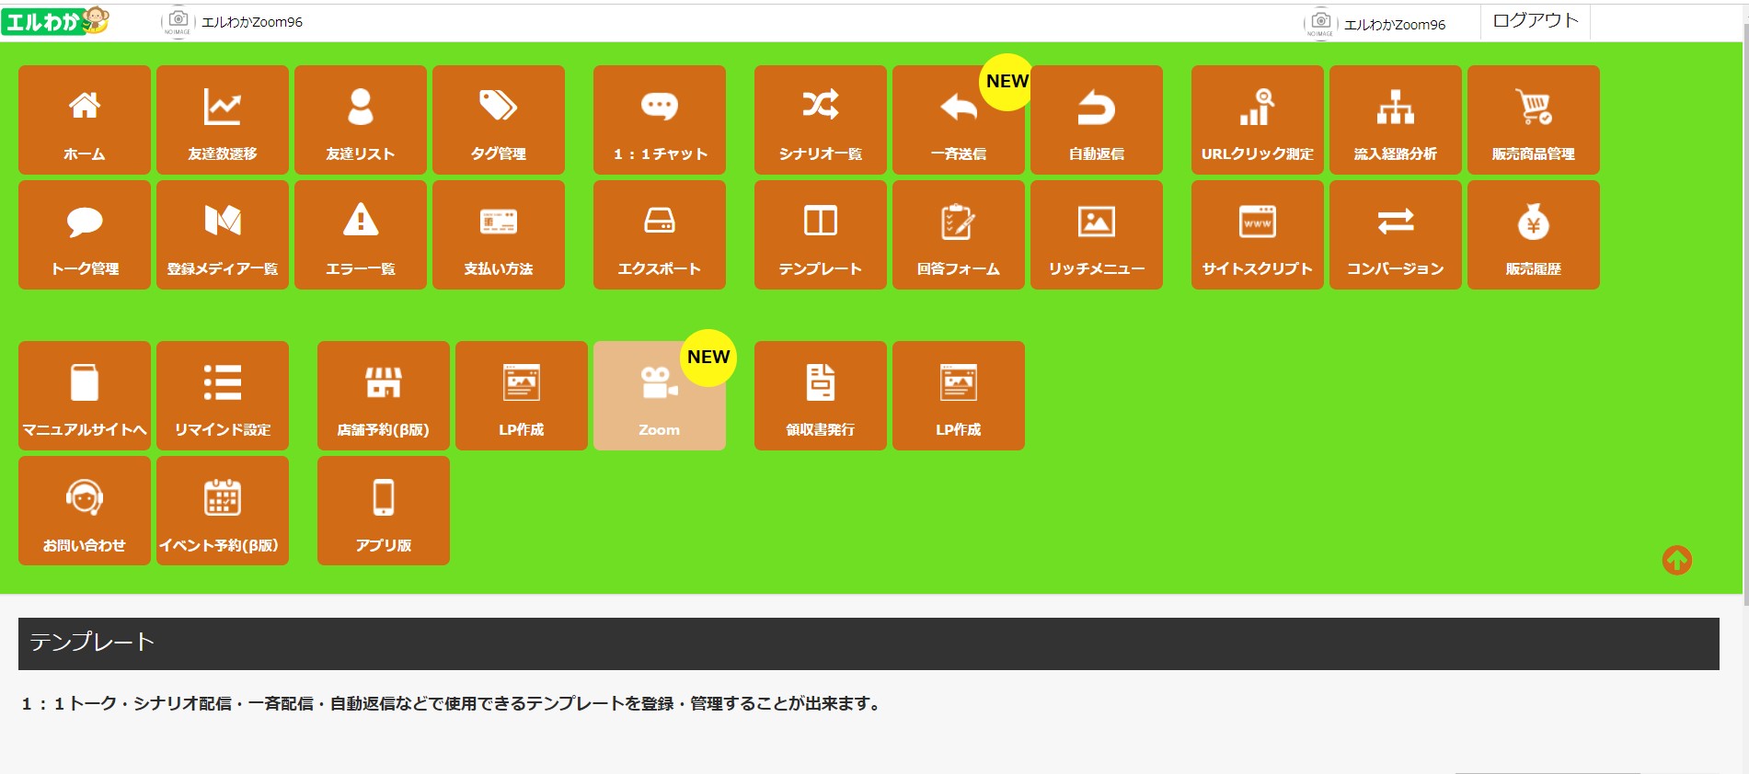
Task: Open the ホーム tile with the house icon
Action: pyautogui.click(x=85, y=120)
